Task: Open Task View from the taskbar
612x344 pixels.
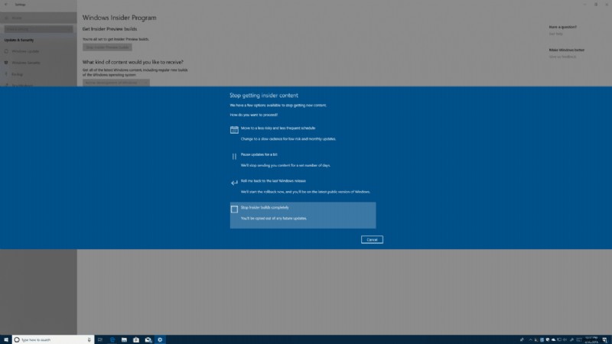Action: point(100,339)
